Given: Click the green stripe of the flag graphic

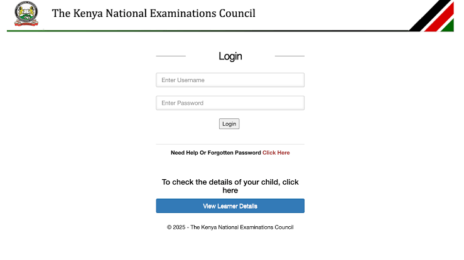Looking at the screenshot, I should [449, 26].
